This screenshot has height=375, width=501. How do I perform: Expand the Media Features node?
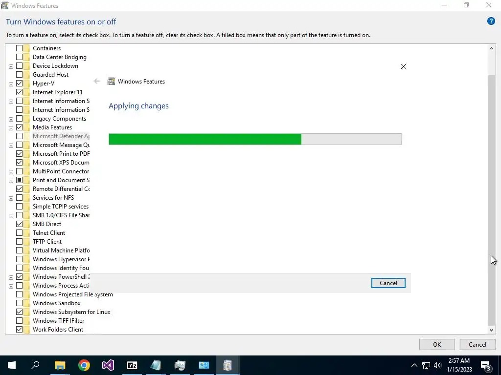[11, 128]
